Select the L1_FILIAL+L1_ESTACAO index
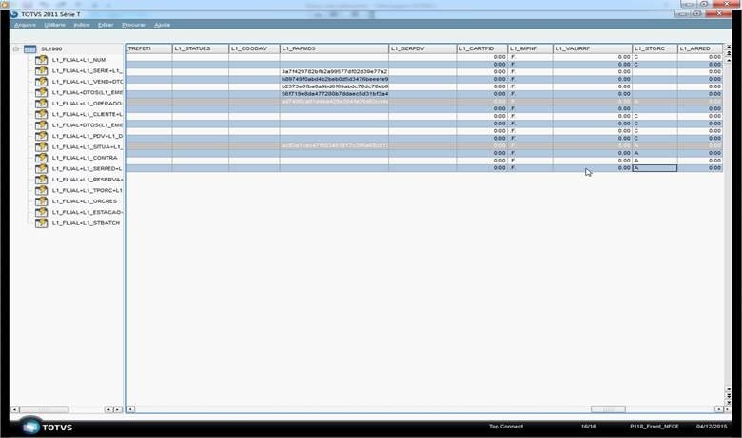Image resolution: width=742 pixels, height=438 pixels. [88, 212]
